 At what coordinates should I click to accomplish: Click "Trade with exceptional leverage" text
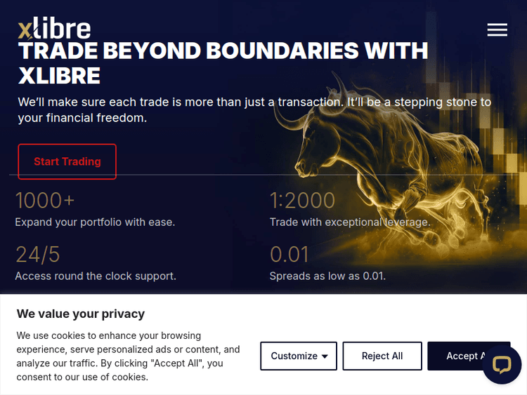pyautogui.click(x=349, y=222)
